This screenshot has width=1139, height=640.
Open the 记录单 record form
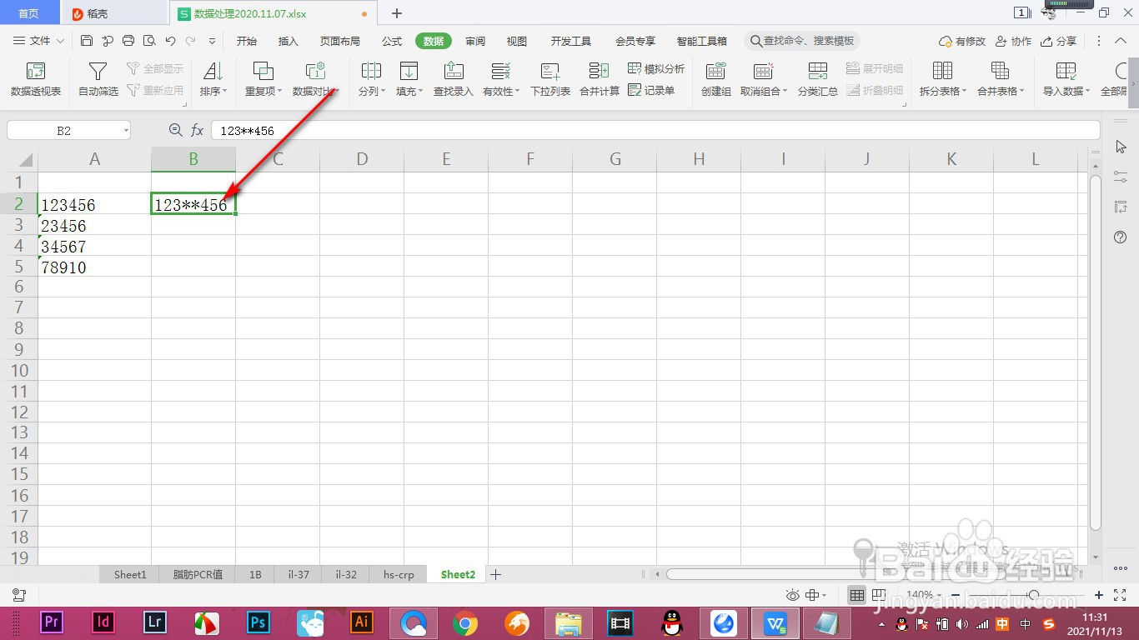pos(651,90)
